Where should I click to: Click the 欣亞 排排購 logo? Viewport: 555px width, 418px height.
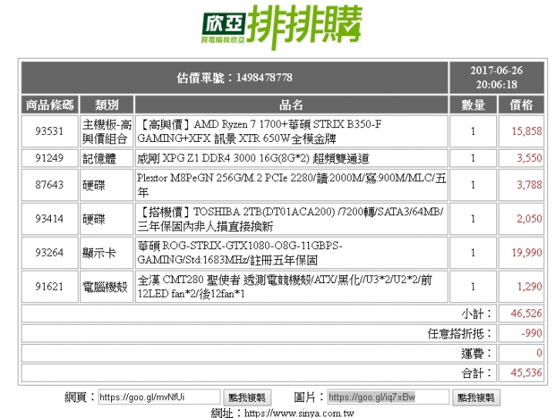282,27
